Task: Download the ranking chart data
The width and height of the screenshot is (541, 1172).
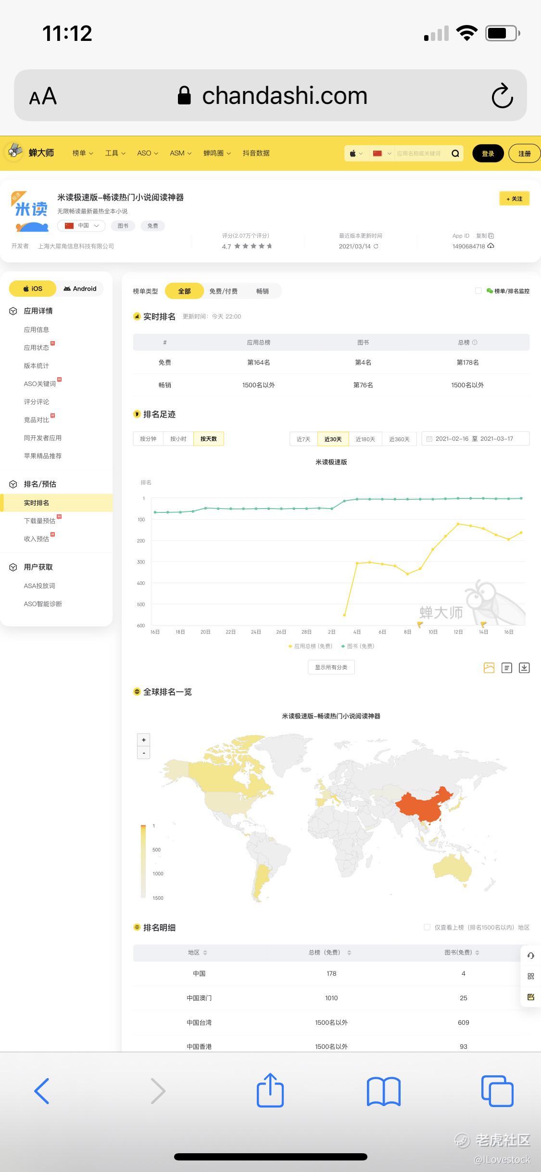Action: click(524, 668)
